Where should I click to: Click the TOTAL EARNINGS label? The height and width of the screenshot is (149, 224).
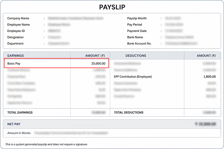tap(20, 112)
